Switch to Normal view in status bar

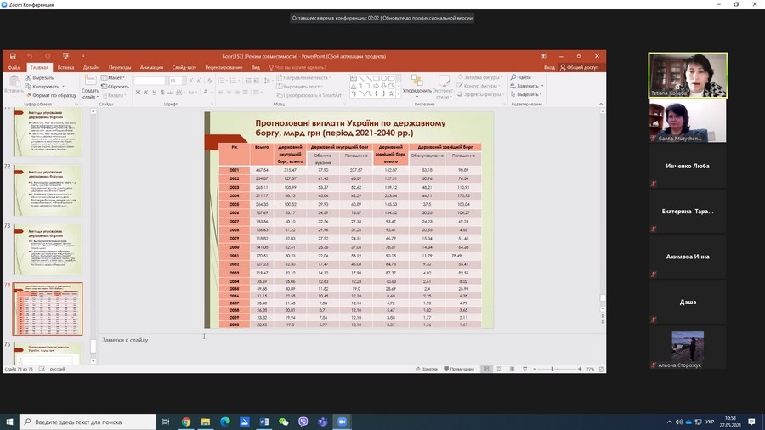[485, 369]
